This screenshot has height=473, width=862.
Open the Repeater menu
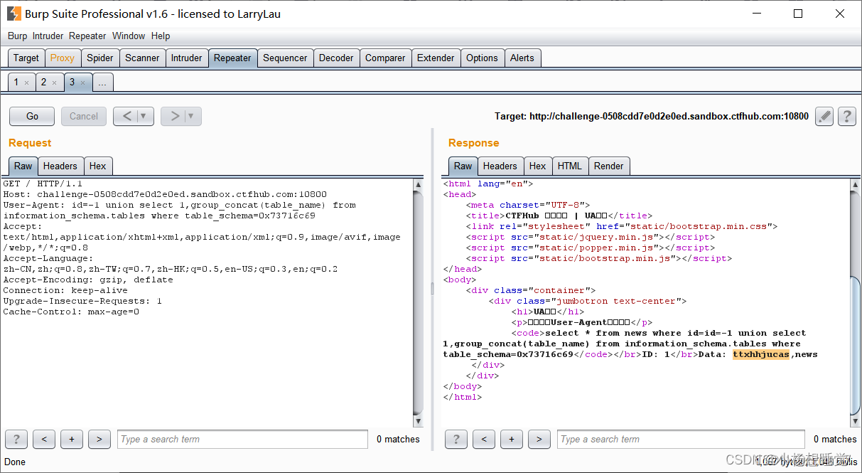point(87,36)
